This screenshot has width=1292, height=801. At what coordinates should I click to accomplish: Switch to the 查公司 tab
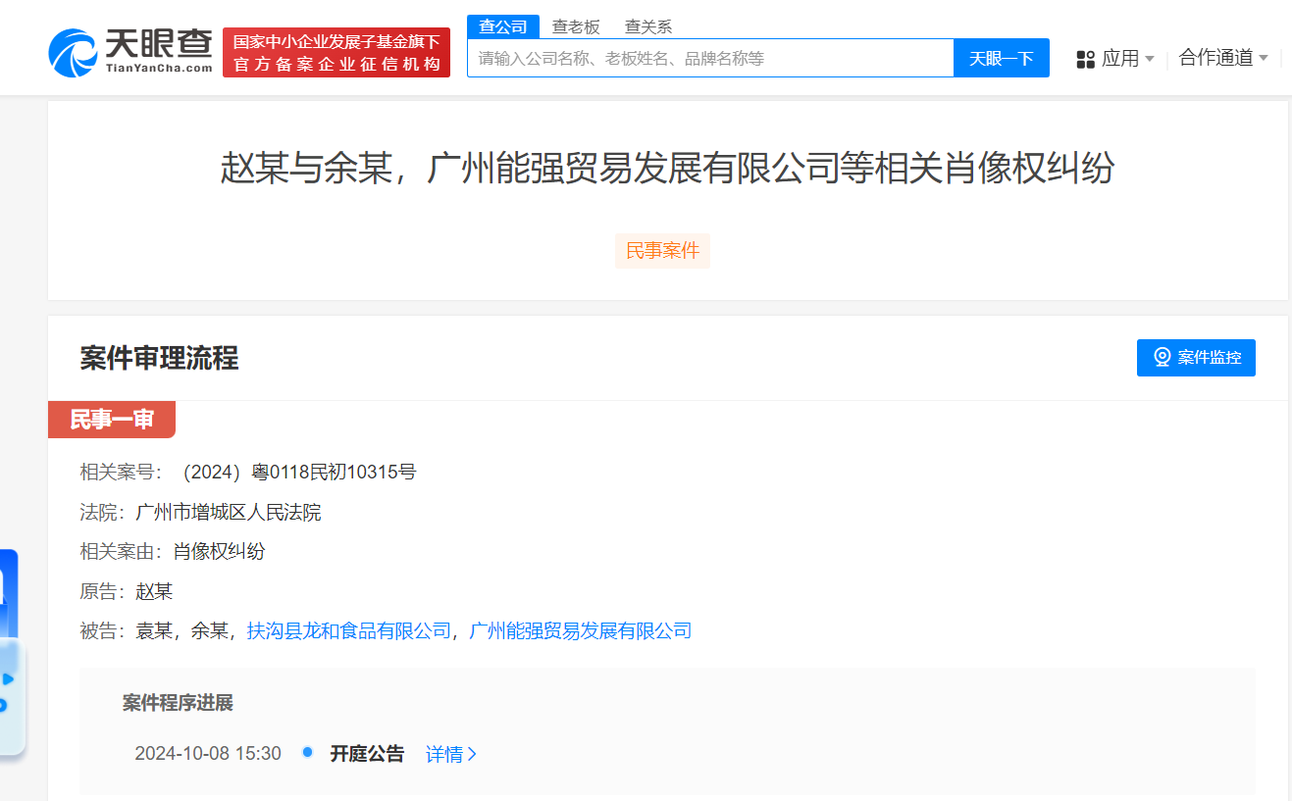point(503,26)
